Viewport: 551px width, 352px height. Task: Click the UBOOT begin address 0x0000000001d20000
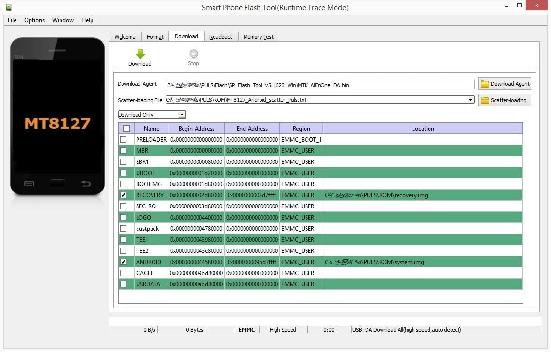click(x=197, y=173)
